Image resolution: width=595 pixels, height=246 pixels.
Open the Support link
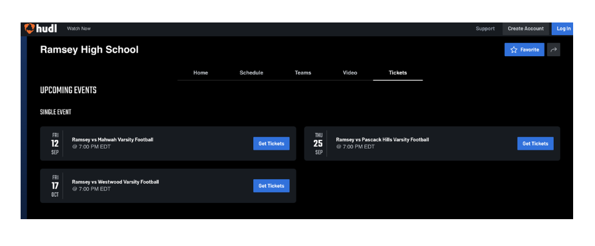click(x=485, y=29)
